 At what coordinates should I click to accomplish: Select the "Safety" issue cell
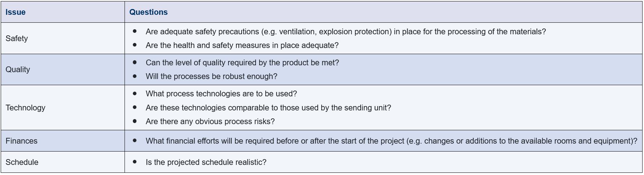[x=17, y=39]
